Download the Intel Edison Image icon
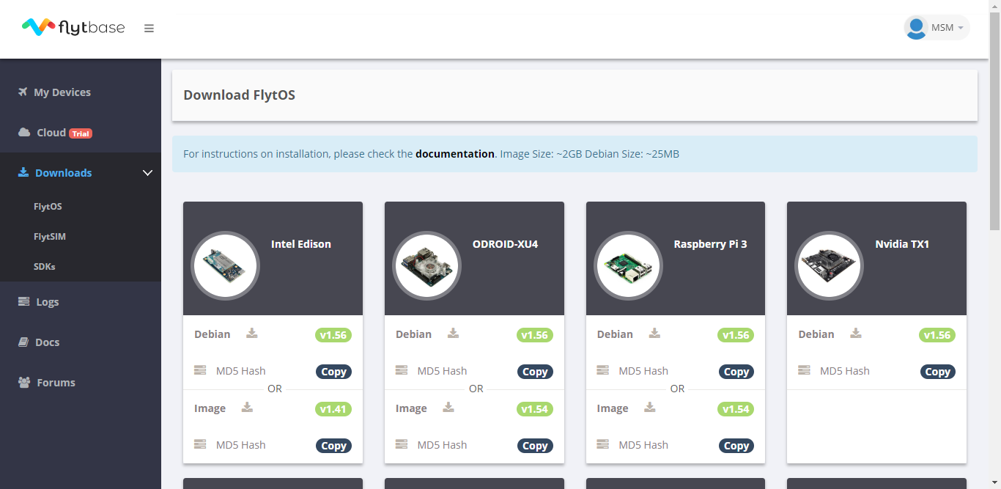 (x=248, y=408)
